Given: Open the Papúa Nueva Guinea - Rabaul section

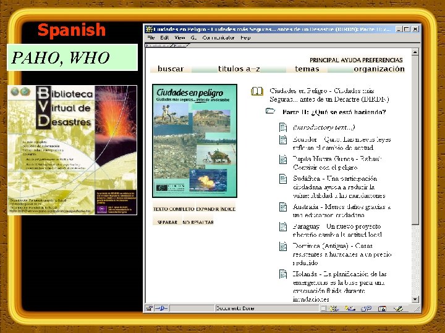Looking at the screenshot, I should click(337, 163).
